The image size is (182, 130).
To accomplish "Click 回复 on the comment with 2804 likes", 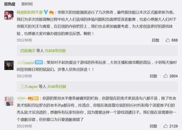I will click(x=154, y=76).
